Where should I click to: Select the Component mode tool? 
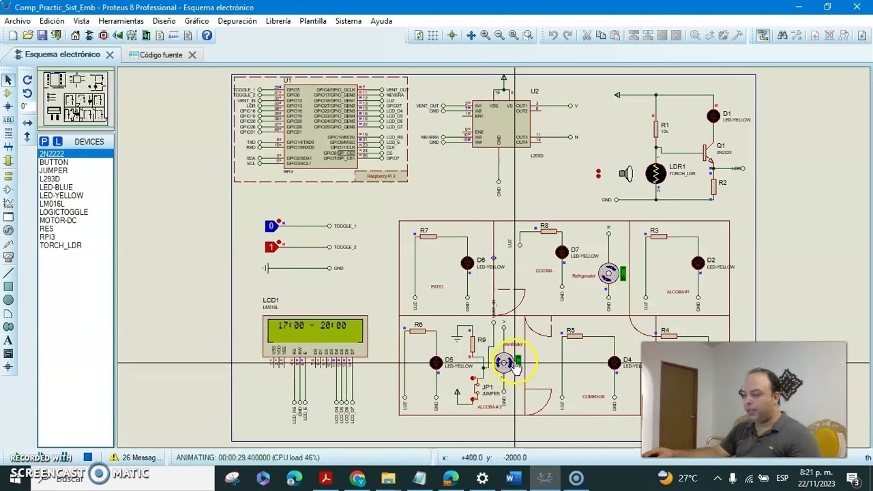tap(8, 93)
